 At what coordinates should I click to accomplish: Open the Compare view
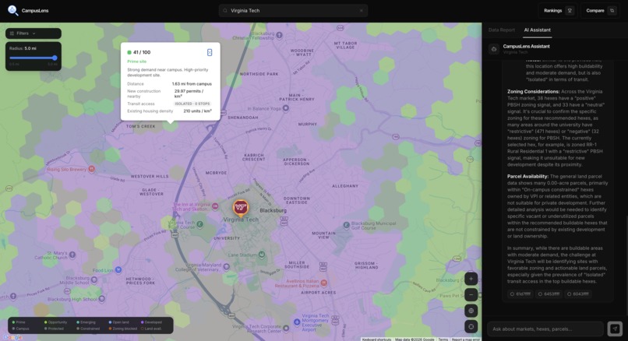[x=600, y=11]
